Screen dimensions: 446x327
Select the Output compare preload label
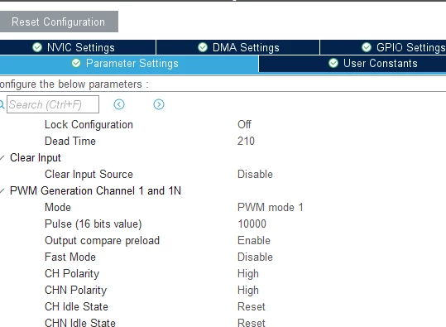(102, 240)
